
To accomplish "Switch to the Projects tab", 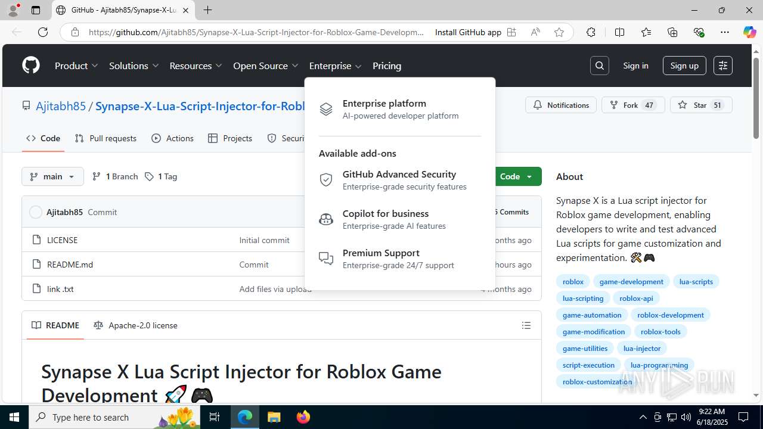I will [230, 138].
